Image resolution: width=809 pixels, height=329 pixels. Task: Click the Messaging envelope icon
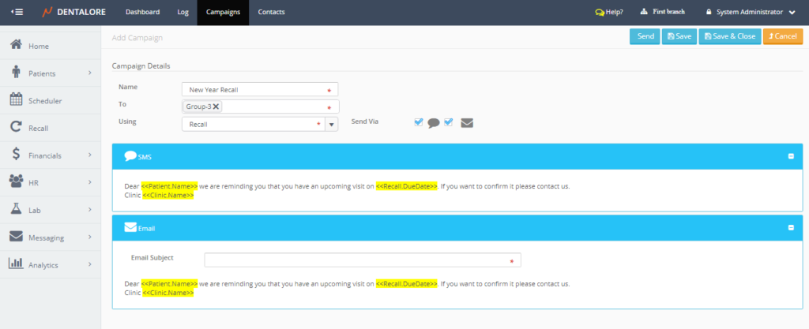(x=15, y=237)
